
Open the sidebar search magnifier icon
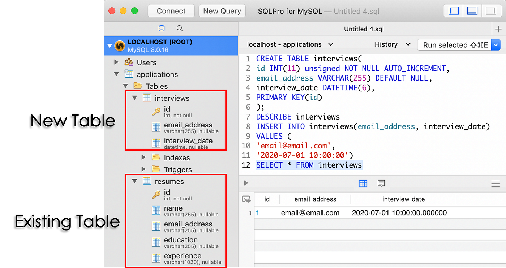click(180, 29)
